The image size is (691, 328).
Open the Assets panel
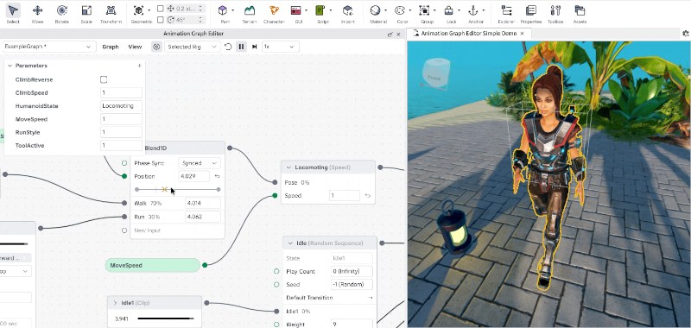coord(580,14)
